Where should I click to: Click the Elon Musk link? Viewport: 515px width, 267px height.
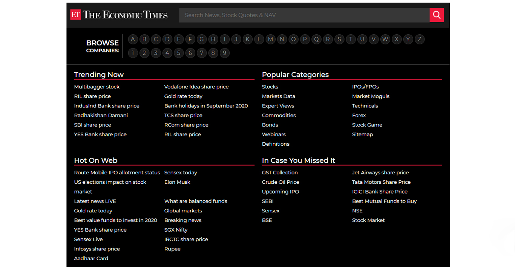(x=177, y=182)
